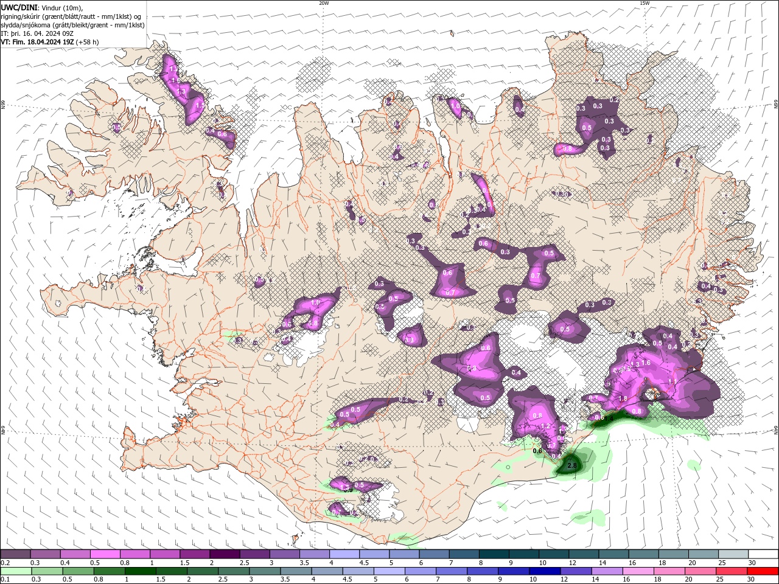Select the darkest purple swatch between 2 and 2.5
This screenshot has height=584, width=779.
[x=225, y=554]
